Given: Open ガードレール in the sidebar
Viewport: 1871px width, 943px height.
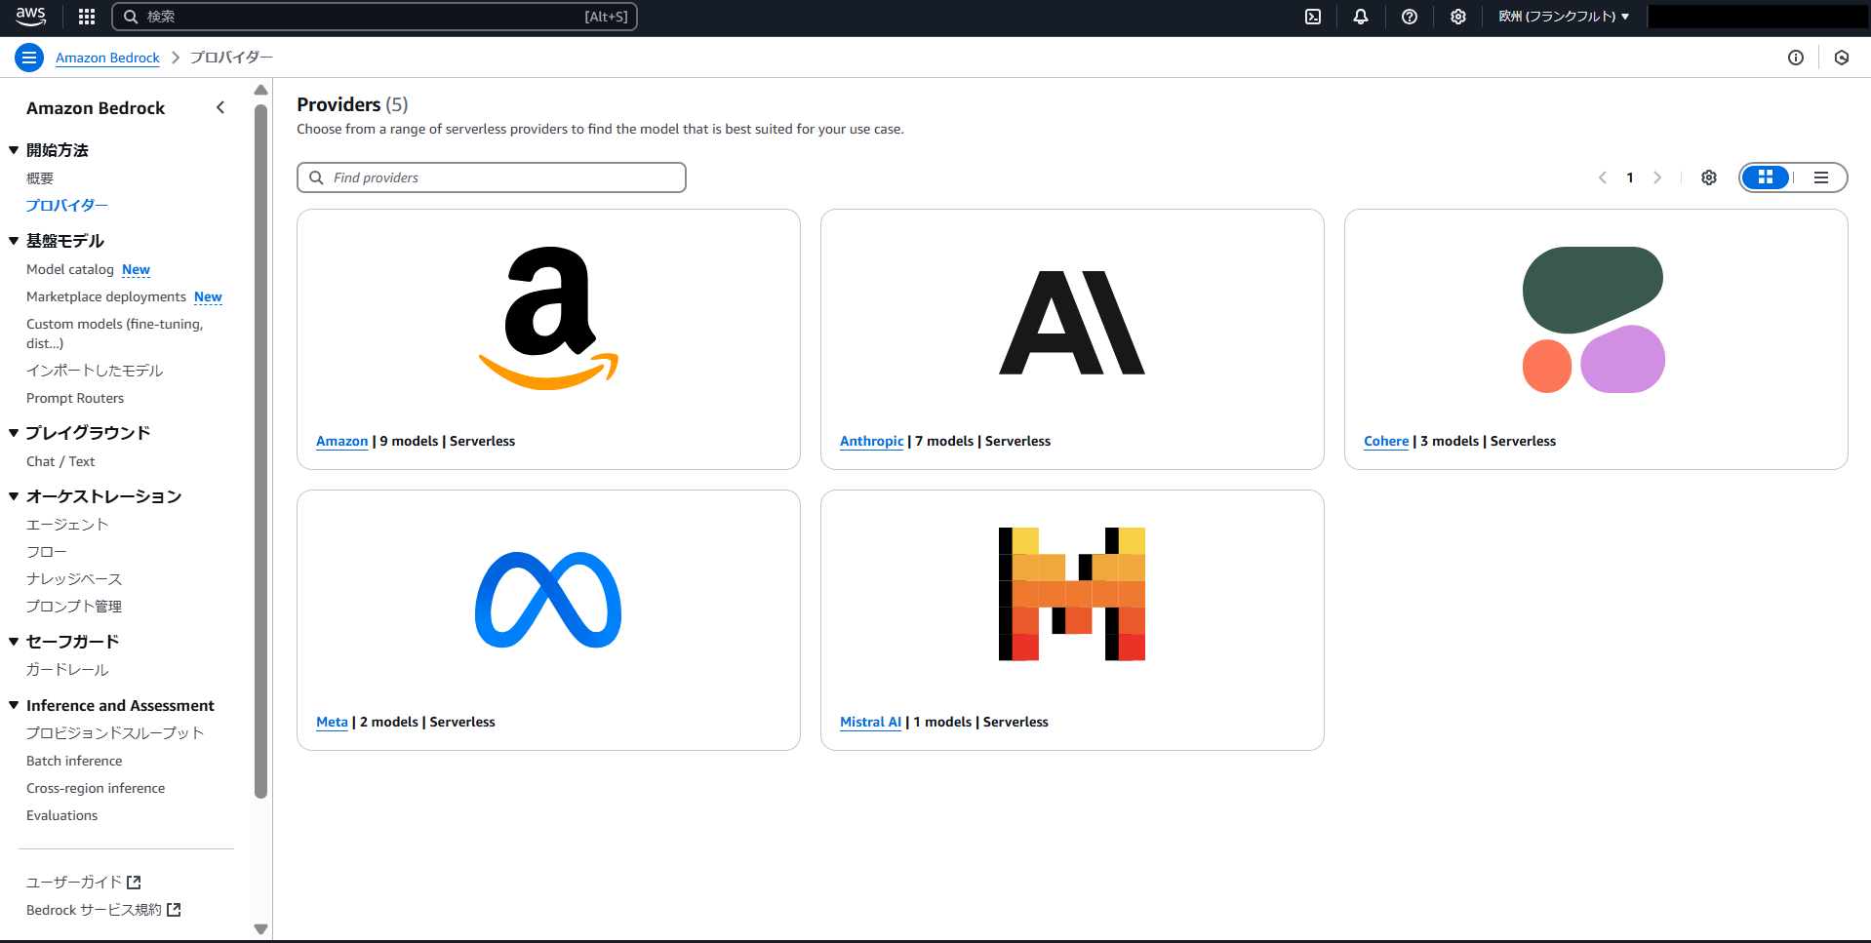Looking at the screenshot, I should click(x=67, y=670).
